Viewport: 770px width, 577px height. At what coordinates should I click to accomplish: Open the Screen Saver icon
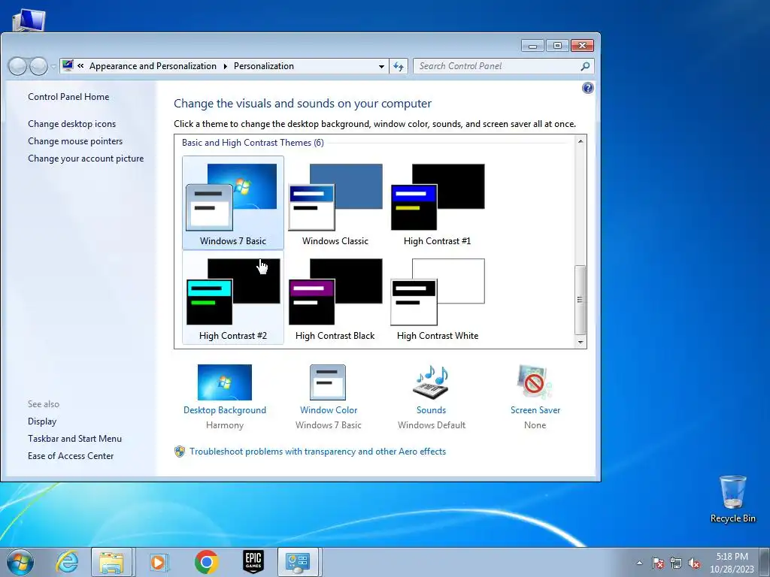(535, 382)
